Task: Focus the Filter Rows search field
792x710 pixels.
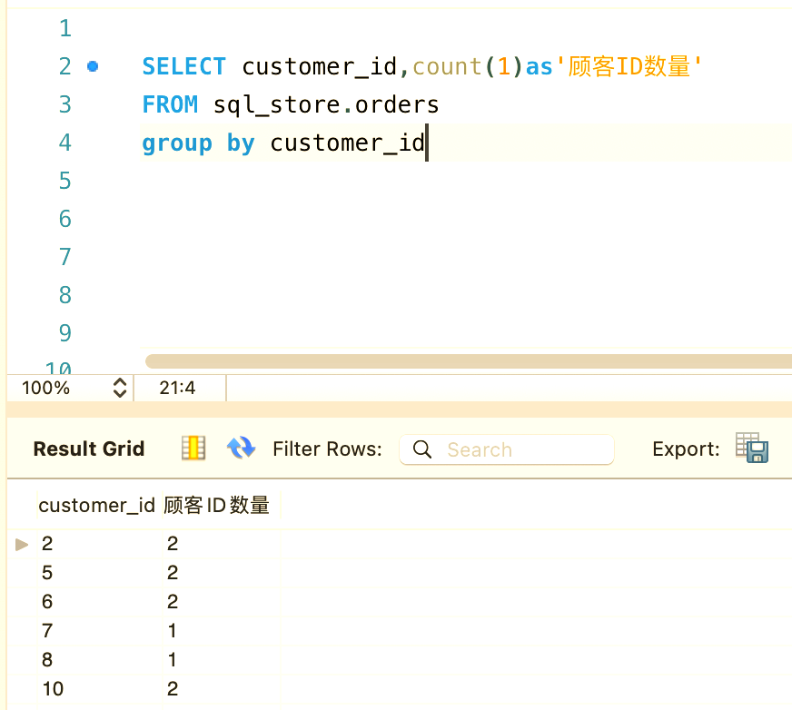Action: click(507, 449)
